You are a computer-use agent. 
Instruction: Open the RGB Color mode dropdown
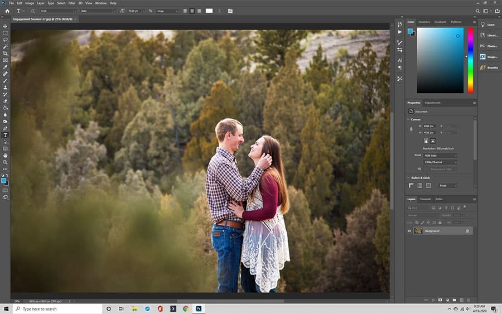click(440, 155)
